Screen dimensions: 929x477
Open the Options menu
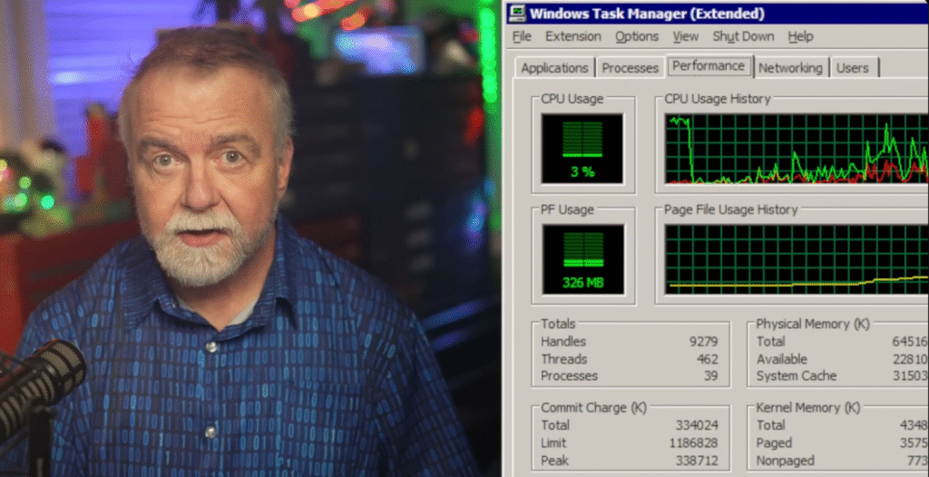[x=637, y=36]
